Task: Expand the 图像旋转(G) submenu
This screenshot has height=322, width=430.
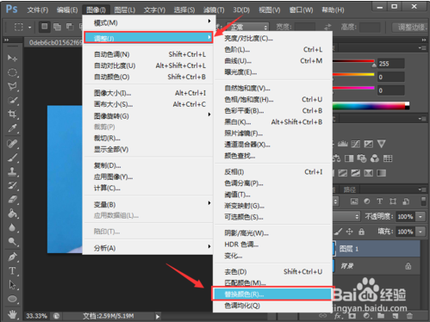Action: point(148,115)
